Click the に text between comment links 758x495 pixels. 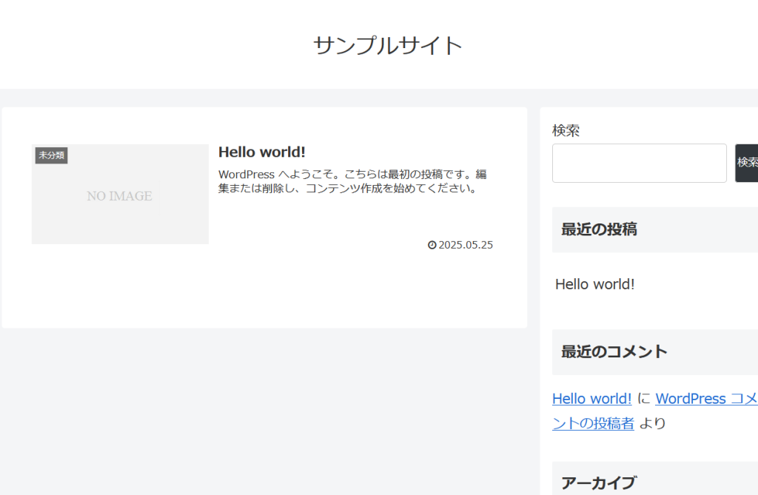643,399
